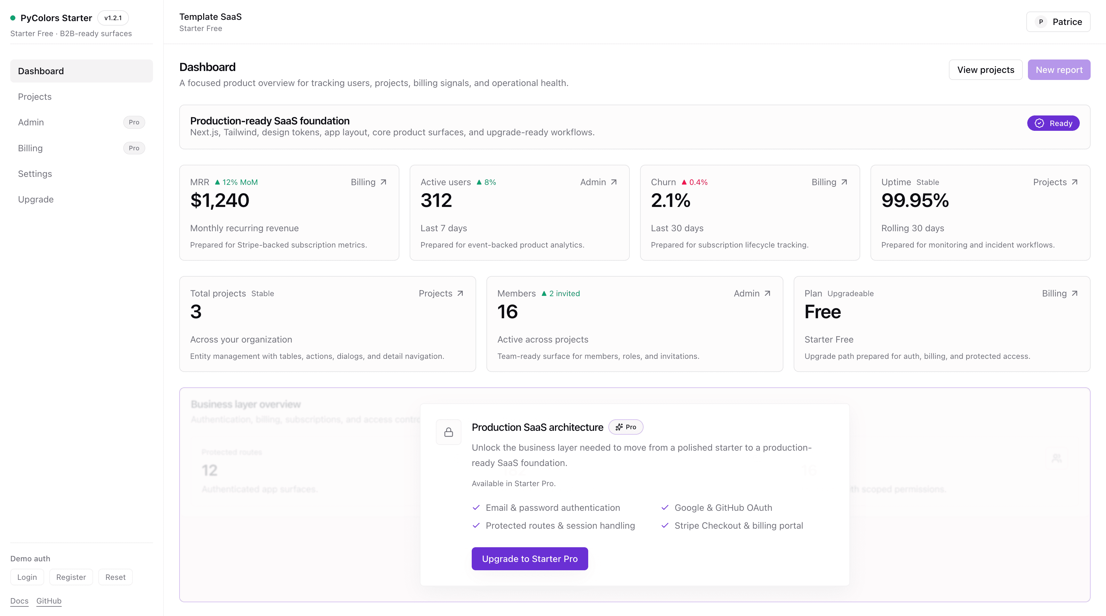Click the New report button
1106x616 pixels.
[1059, 69]
